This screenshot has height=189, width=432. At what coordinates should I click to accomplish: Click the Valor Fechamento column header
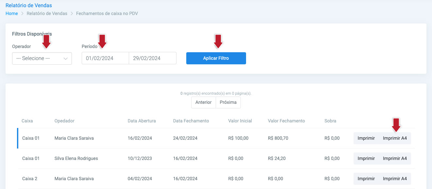point(286,121)
